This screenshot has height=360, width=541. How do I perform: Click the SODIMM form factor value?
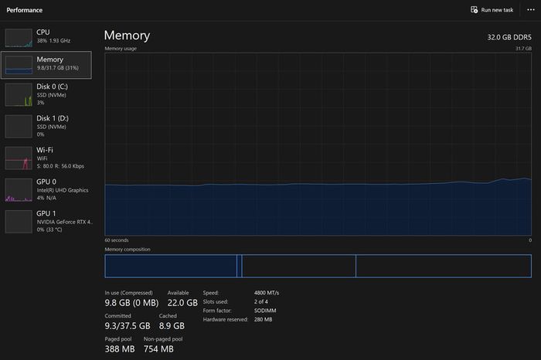(265, 311)
